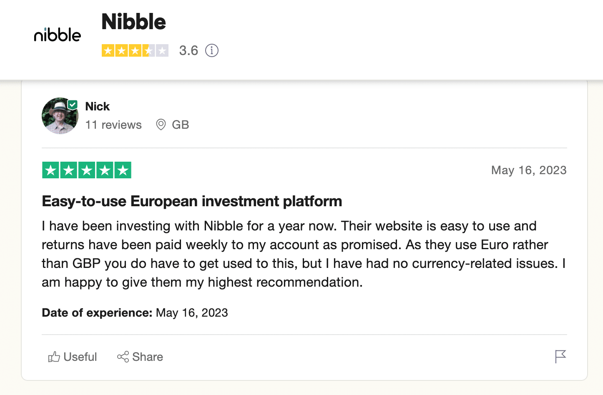Click the GB country label
Screen dimensions: 603x395
point(180,125)
